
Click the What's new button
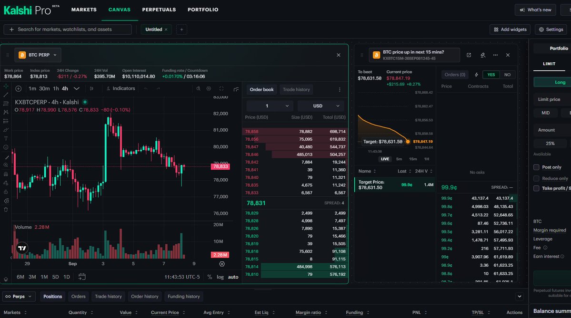click(535, 10)
